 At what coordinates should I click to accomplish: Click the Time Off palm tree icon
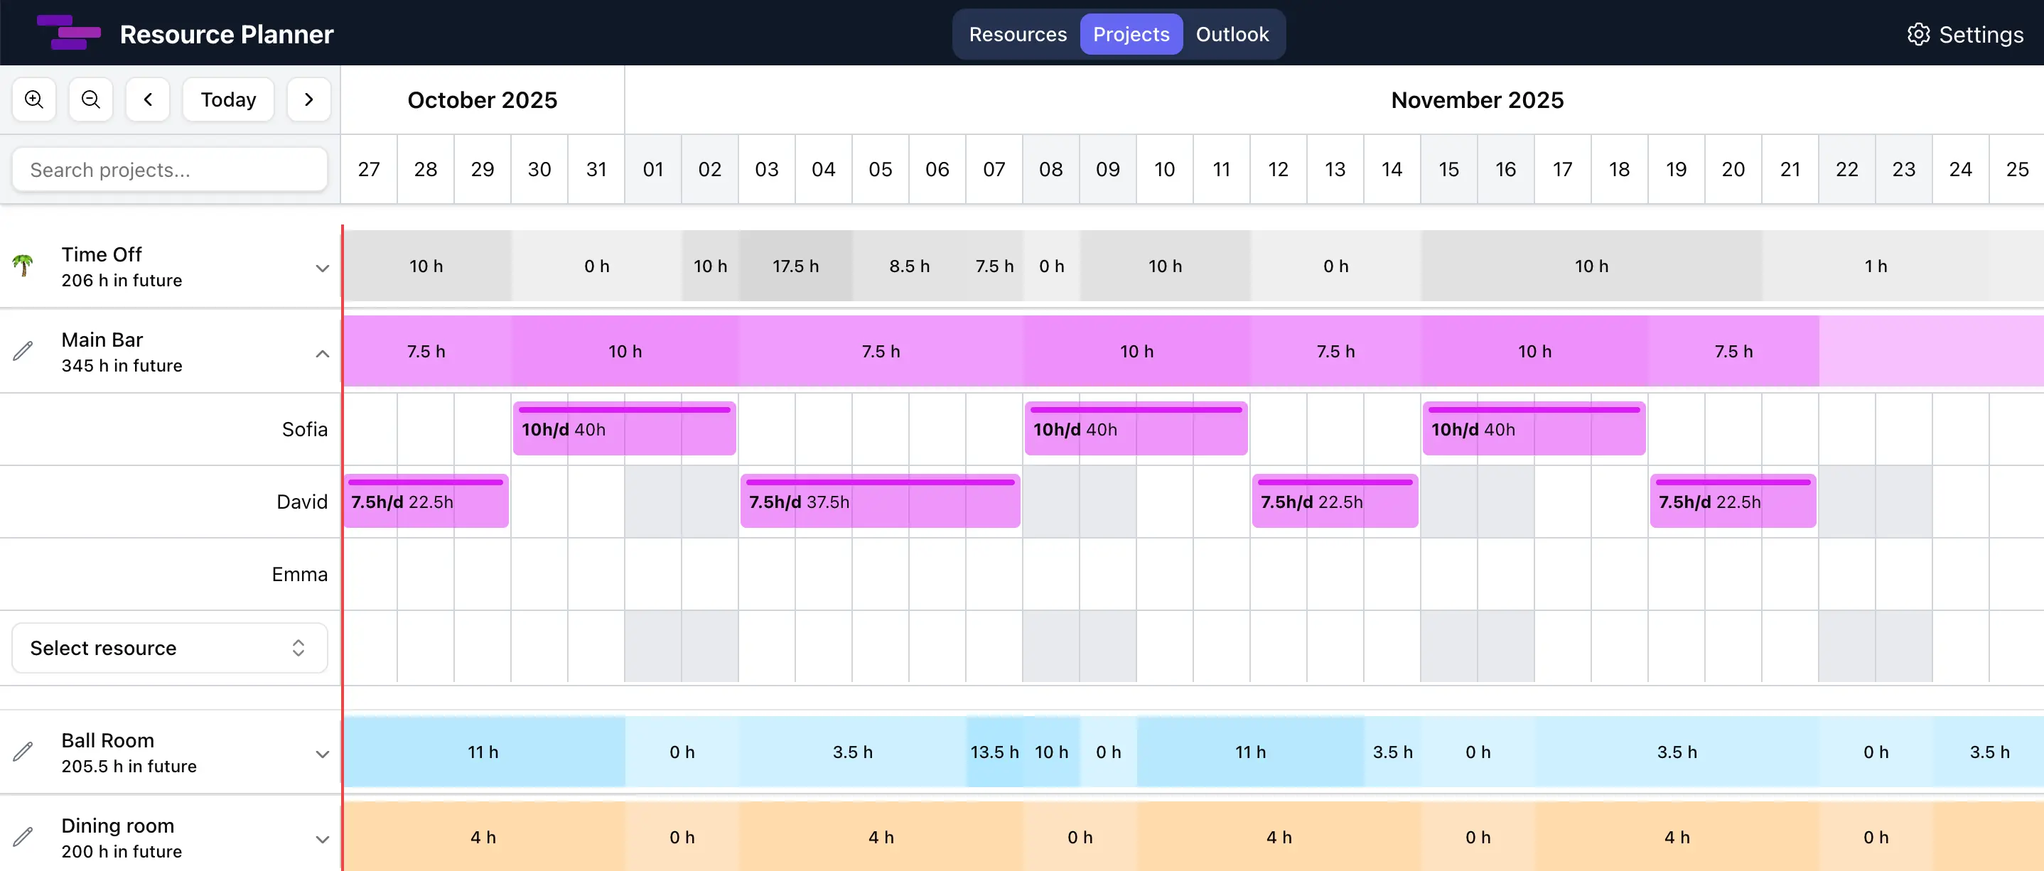(23, 266)
